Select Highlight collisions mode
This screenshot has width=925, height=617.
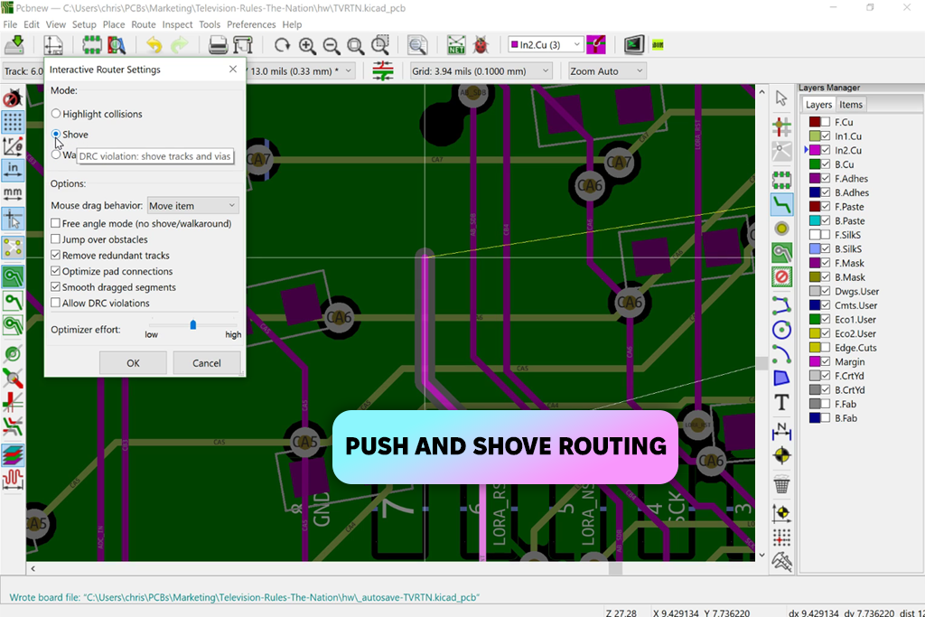click(55, 114)
